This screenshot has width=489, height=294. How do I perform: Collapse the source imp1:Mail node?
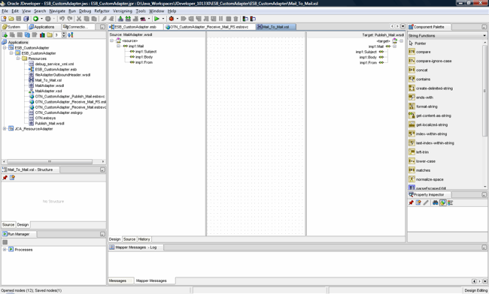click(x=119, y=46)
